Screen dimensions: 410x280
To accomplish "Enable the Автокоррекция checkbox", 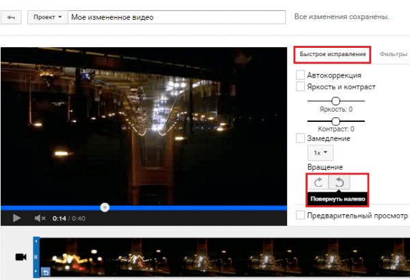I will tap(300, 75).
